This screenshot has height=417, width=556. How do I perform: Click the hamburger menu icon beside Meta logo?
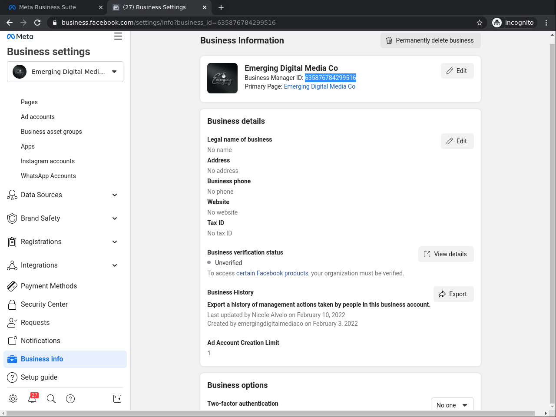[x=118, y=36]
